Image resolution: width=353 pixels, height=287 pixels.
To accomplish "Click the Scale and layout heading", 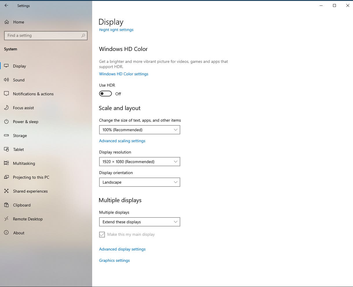I will (x=120, y=108).
